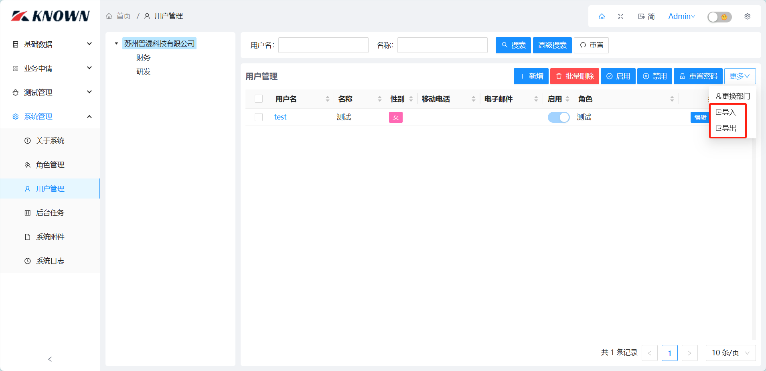The height and width of the screenshot is (371, 766).
Task: Open 系统日志 clock icon item
Action: (x=28, y=261)
